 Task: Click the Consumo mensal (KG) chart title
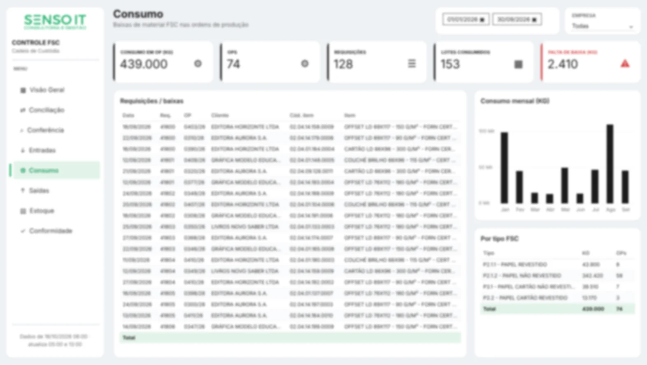(x=515, y=101)
